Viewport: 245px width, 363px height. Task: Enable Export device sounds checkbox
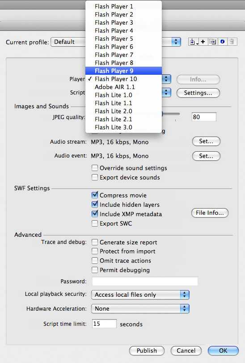(95, 177)
